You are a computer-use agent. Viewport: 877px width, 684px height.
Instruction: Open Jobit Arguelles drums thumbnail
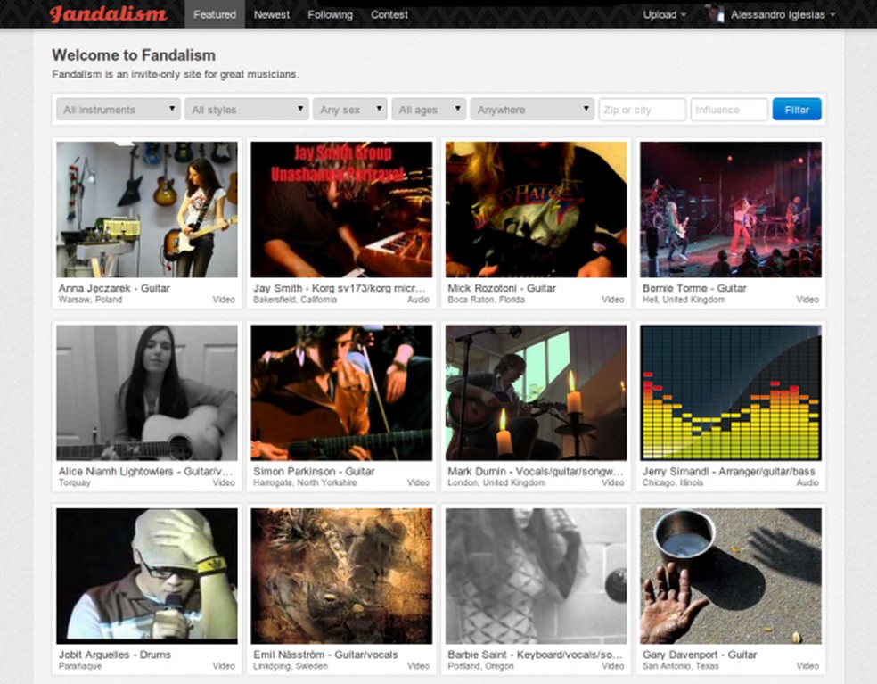click(x=147, y=576)
